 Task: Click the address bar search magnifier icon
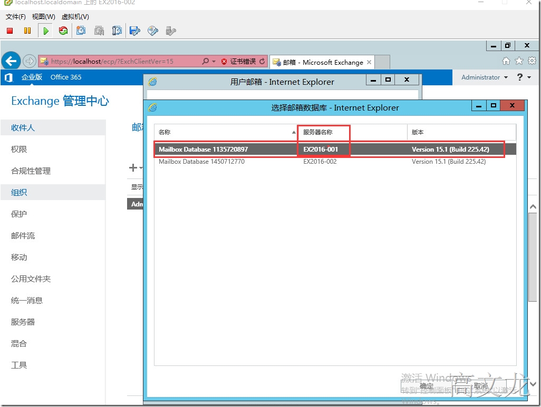(x=206, y=62)
